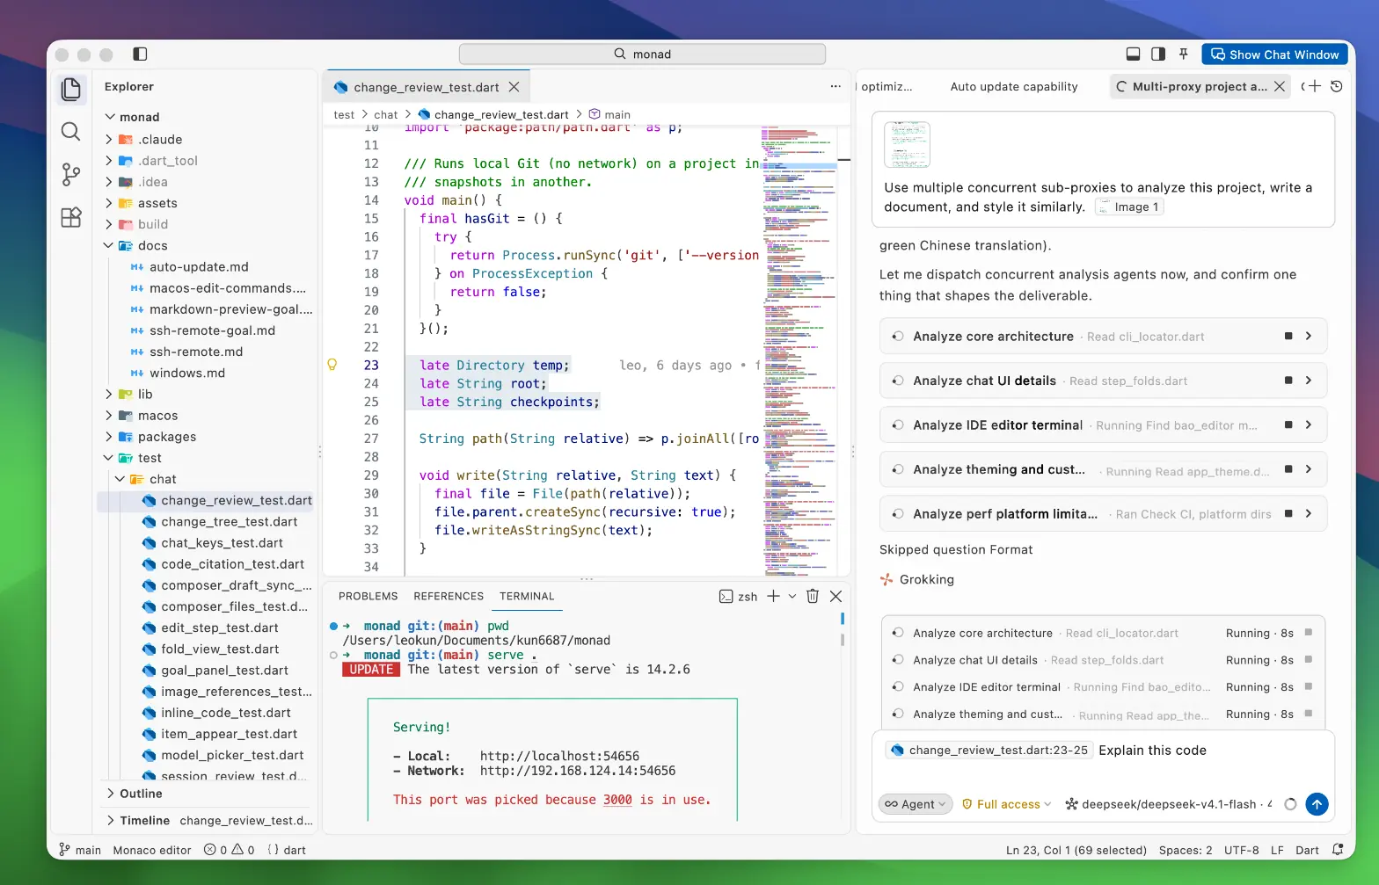Stop the Analyze theming and cust... agent card

(x=1288, y=469)
